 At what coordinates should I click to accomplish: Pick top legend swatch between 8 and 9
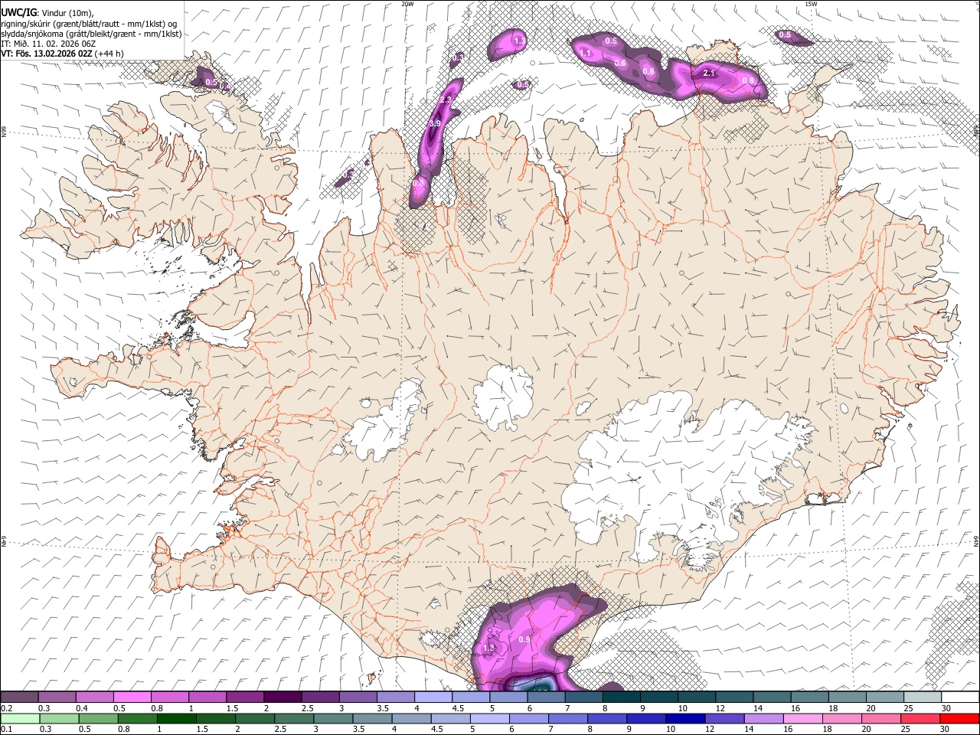pyautogui.click(x=621, y=697)
